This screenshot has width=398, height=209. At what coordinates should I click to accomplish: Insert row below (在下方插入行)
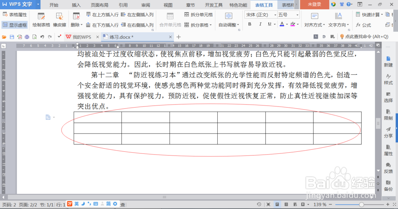coord(102,25)
